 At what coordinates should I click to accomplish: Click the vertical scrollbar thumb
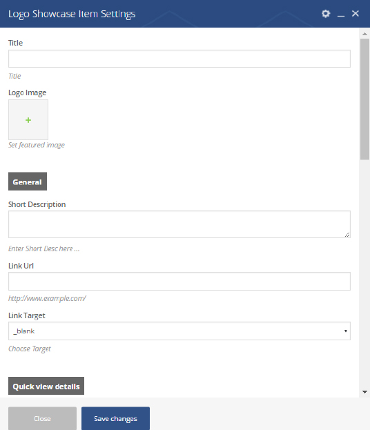[364, 99]
